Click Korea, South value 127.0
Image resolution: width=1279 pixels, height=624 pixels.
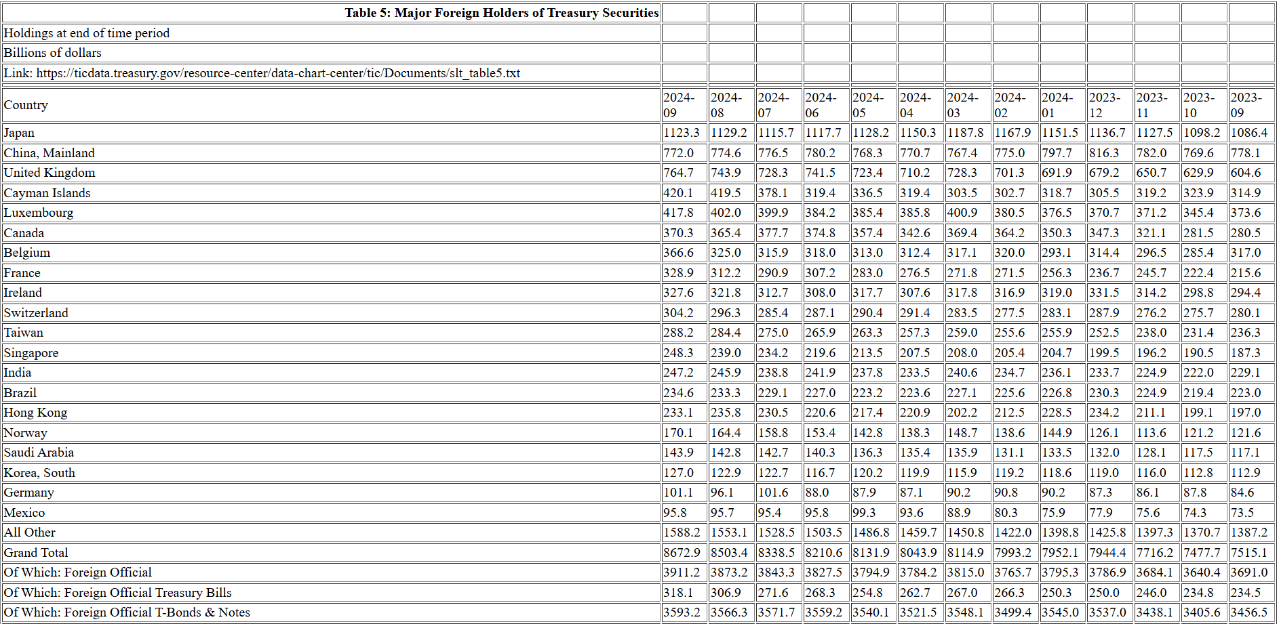pos(679,473)
